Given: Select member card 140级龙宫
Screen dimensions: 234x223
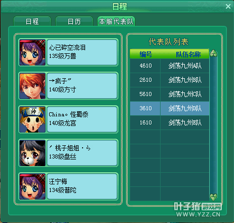Looking at the screenshot, I should tap(68, 119).
